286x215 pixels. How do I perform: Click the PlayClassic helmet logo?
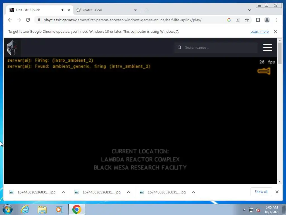pyautogui.click(x=12, y=48)
